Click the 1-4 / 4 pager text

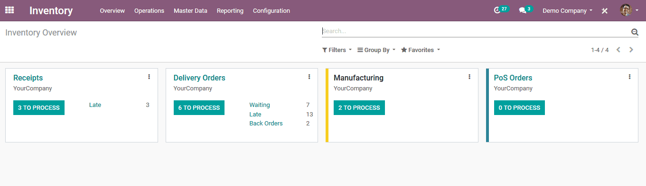click(599, 50)
